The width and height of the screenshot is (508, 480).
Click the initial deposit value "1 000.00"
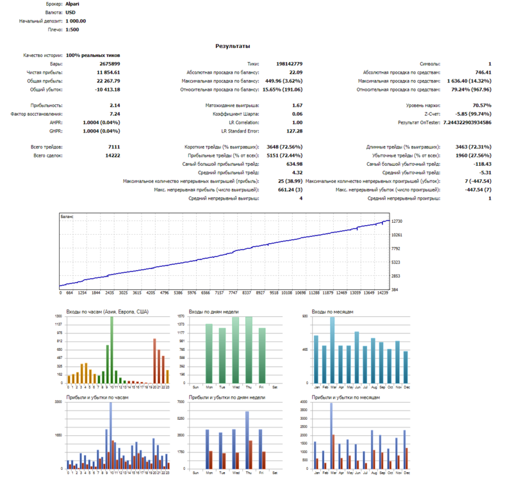(x=76, y=21)
